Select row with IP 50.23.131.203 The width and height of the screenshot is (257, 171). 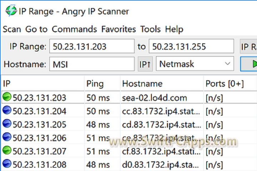(129, 97)
